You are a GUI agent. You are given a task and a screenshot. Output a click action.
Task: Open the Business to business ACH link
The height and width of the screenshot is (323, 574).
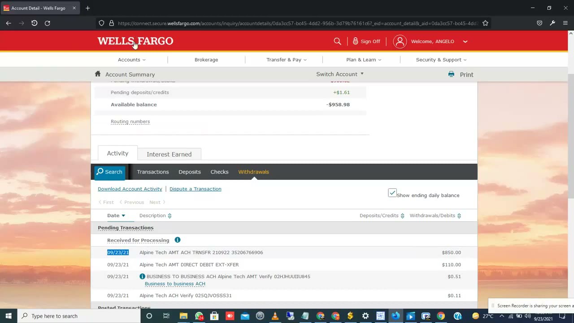pos(175,284)
